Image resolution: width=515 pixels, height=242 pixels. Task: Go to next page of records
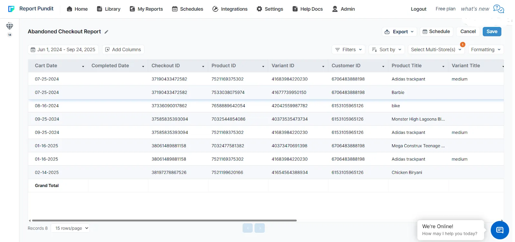pos(260,228)
